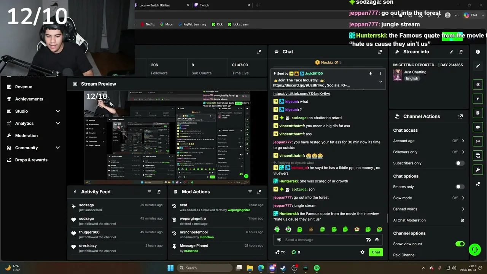Toggle Channel Actions widget in right sidebar
This screenshot has height=274, width=487.
pos(478,155)
